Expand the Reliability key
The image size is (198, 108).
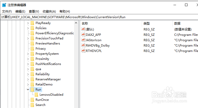pos(28,74)
